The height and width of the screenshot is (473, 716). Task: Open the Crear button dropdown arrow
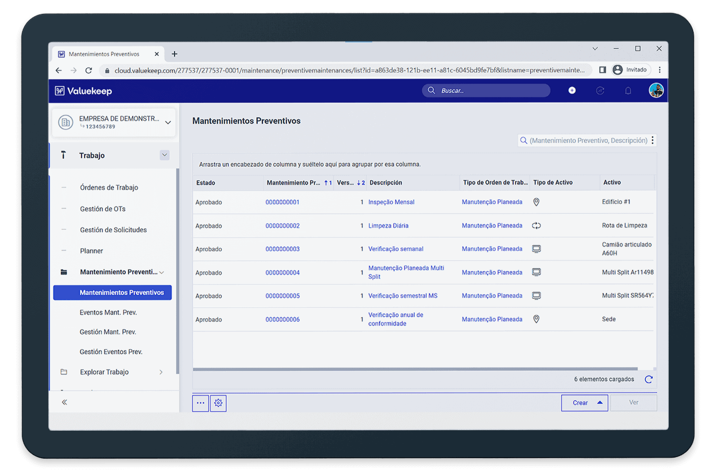(600, 403)
